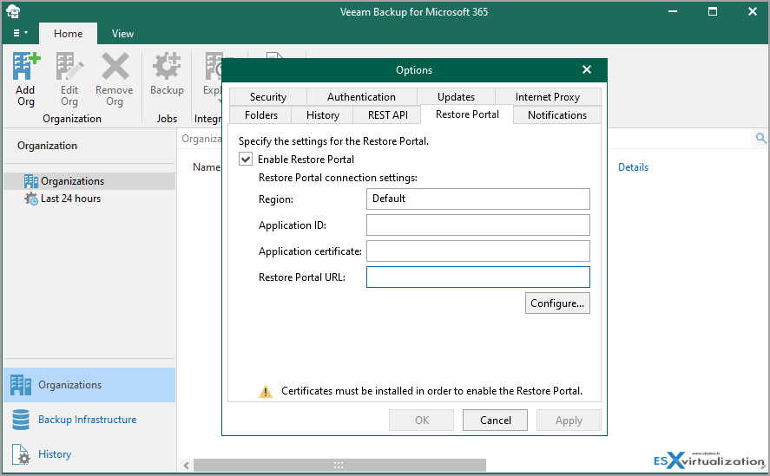Uncheck Enable Restore Portal checkbox
This screenshot has height=476, width=770.
pos(246,159)
